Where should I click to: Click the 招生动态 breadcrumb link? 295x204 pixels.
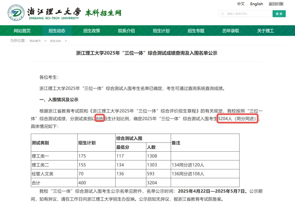(x=55, y=41)
